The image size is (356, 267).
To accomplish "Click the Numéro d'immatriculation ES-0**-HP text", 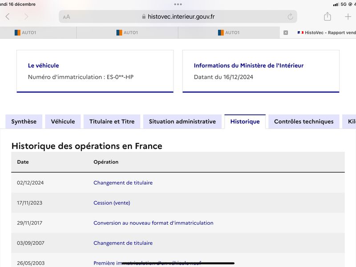I will tap(81, 77).
